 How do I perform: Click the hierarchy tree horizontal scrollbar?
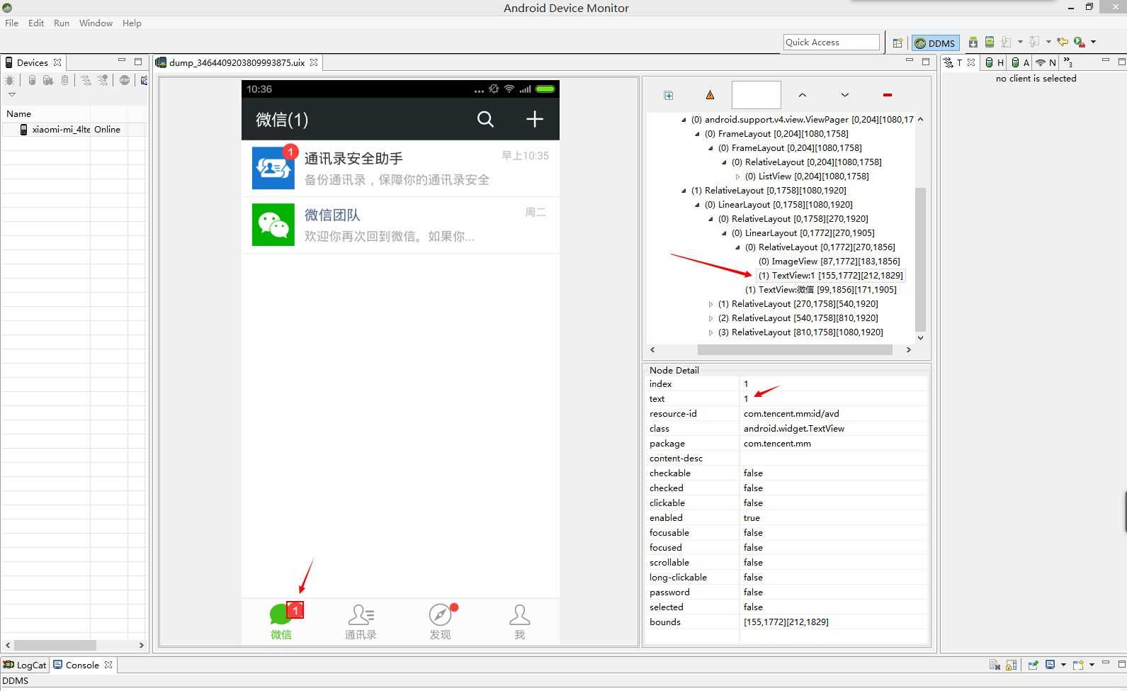(795, 349)
